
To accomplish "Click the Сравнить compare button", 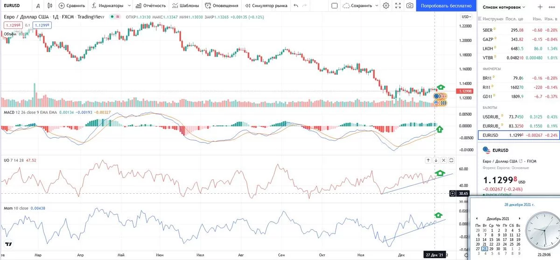I will [72, 6].
